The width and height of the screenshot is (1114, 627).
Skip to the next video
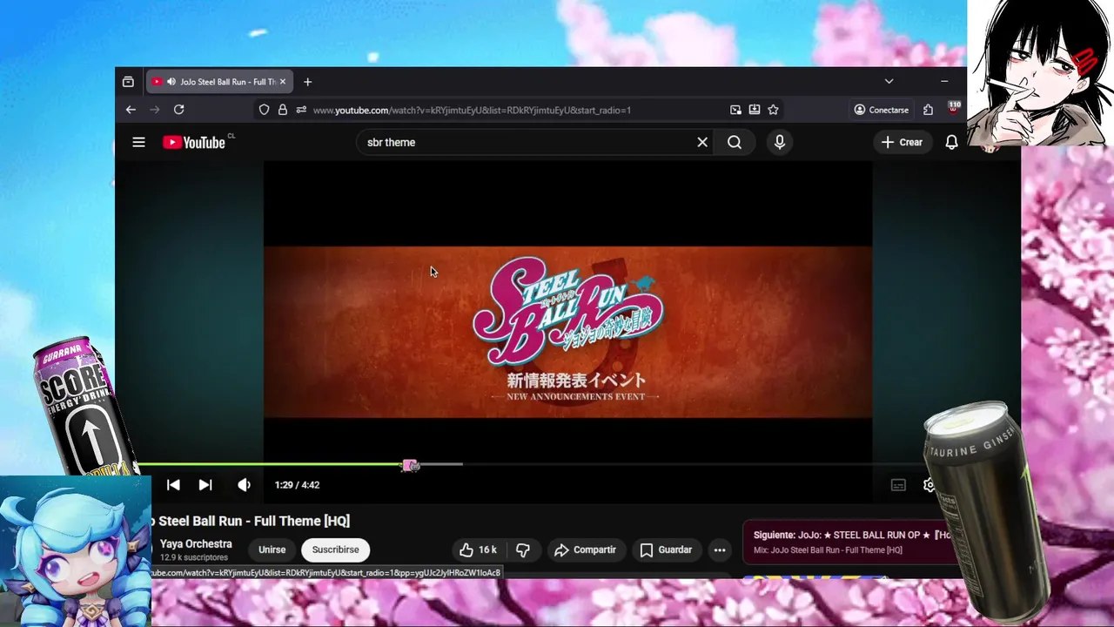coord(205,485)
